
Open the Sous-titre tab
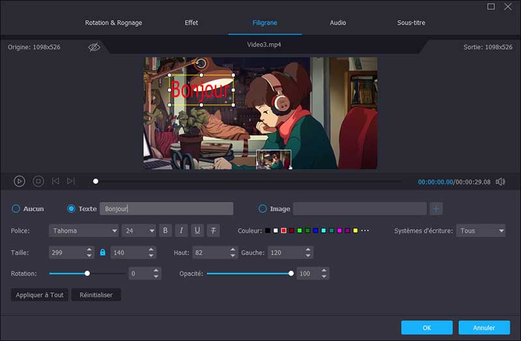[x=411, y=23]
